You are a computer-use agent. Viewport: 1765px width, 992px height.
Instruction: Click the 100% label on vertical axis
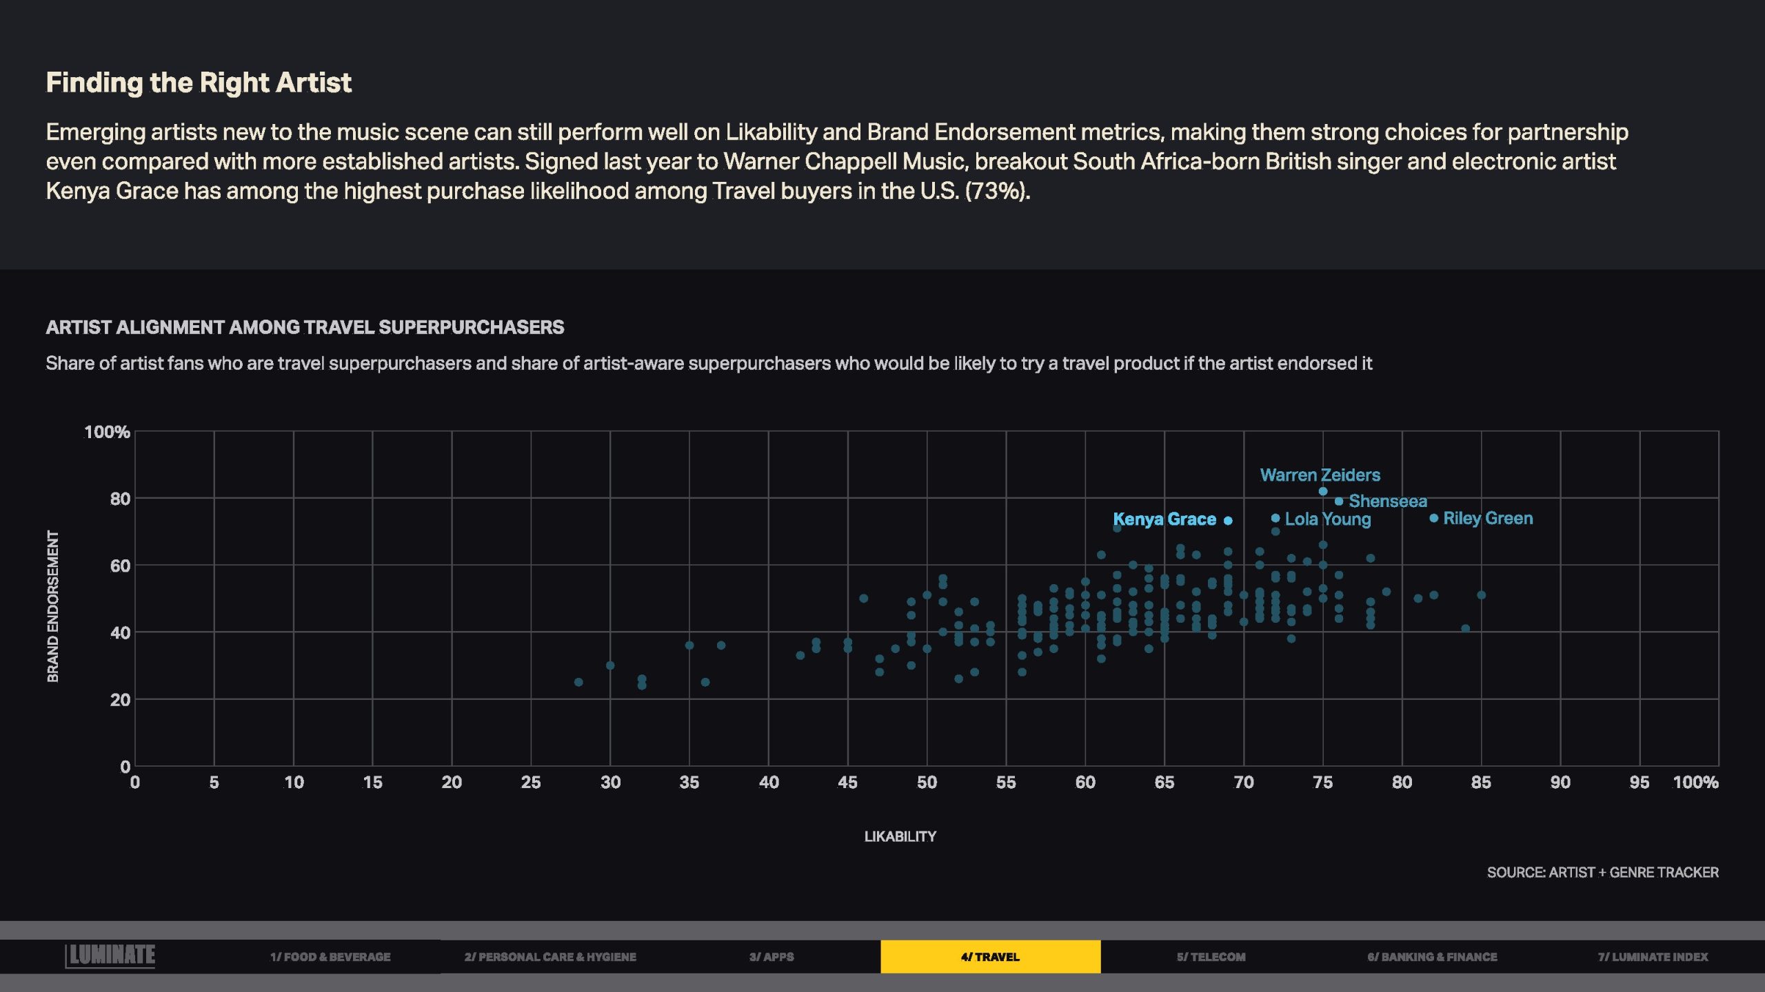pos(107,432)
